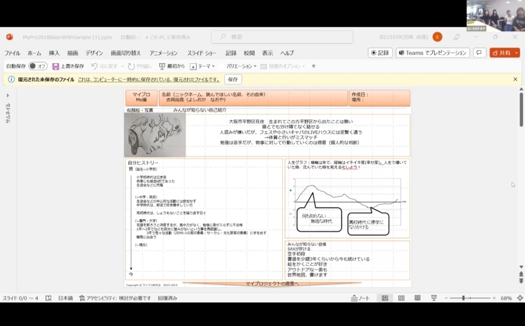Open the 挿入 tab
This screenshot has height=326, width=525.
point(54,53)
